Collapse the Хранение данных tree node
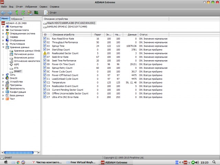 pos(3,47)
